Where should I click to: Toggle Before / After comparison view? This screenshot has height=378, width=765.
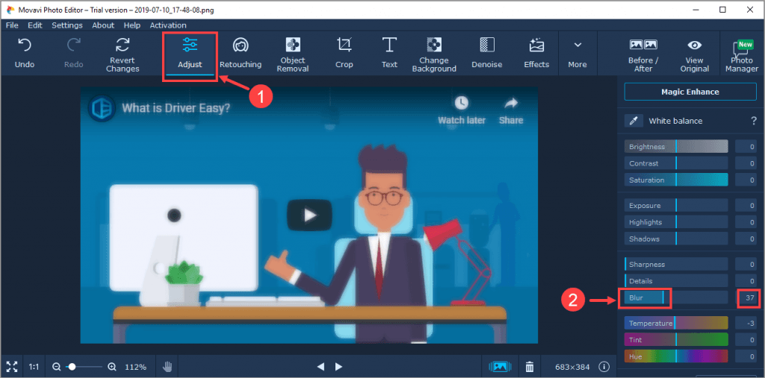coord(643,54)
